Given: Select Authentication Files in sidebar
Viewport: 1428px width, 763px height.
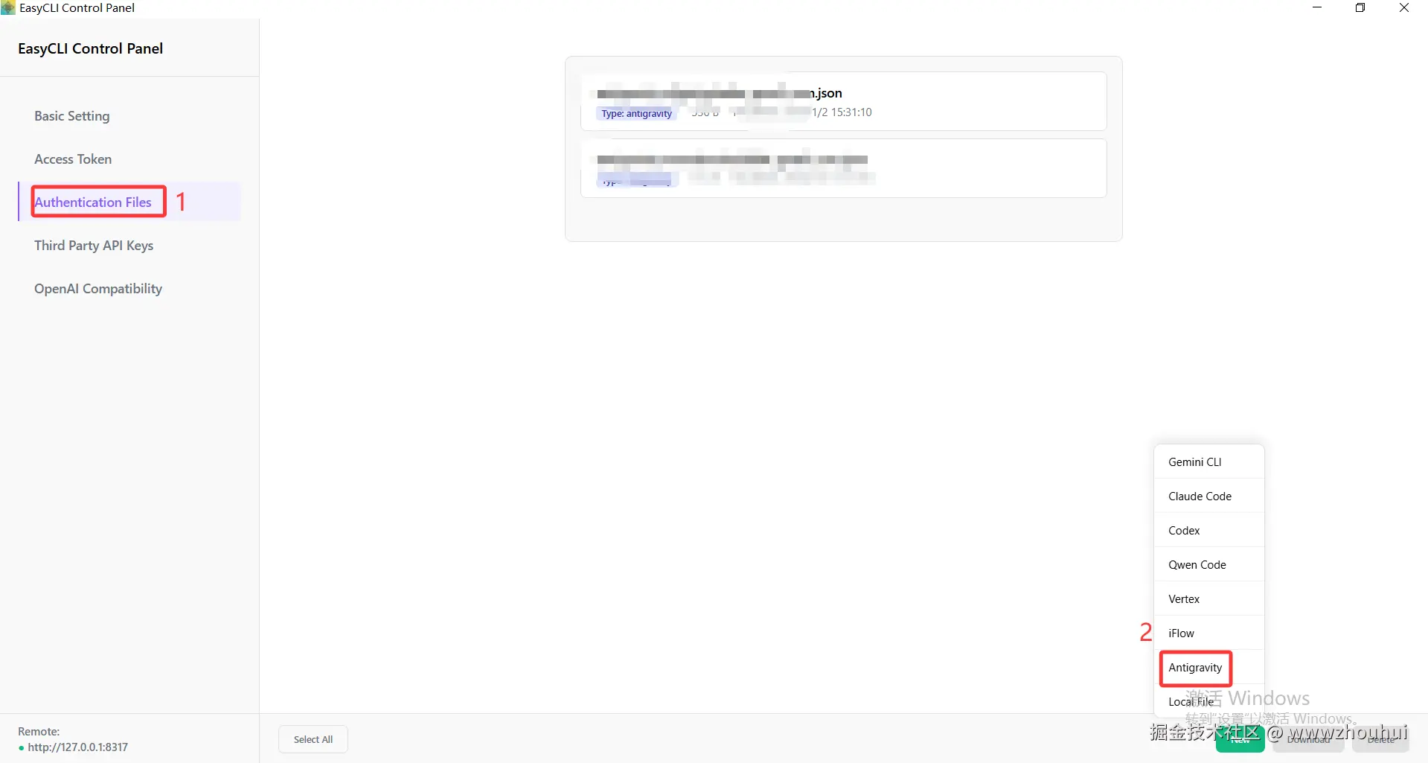Looking at the screenshot, I should 93,202.
